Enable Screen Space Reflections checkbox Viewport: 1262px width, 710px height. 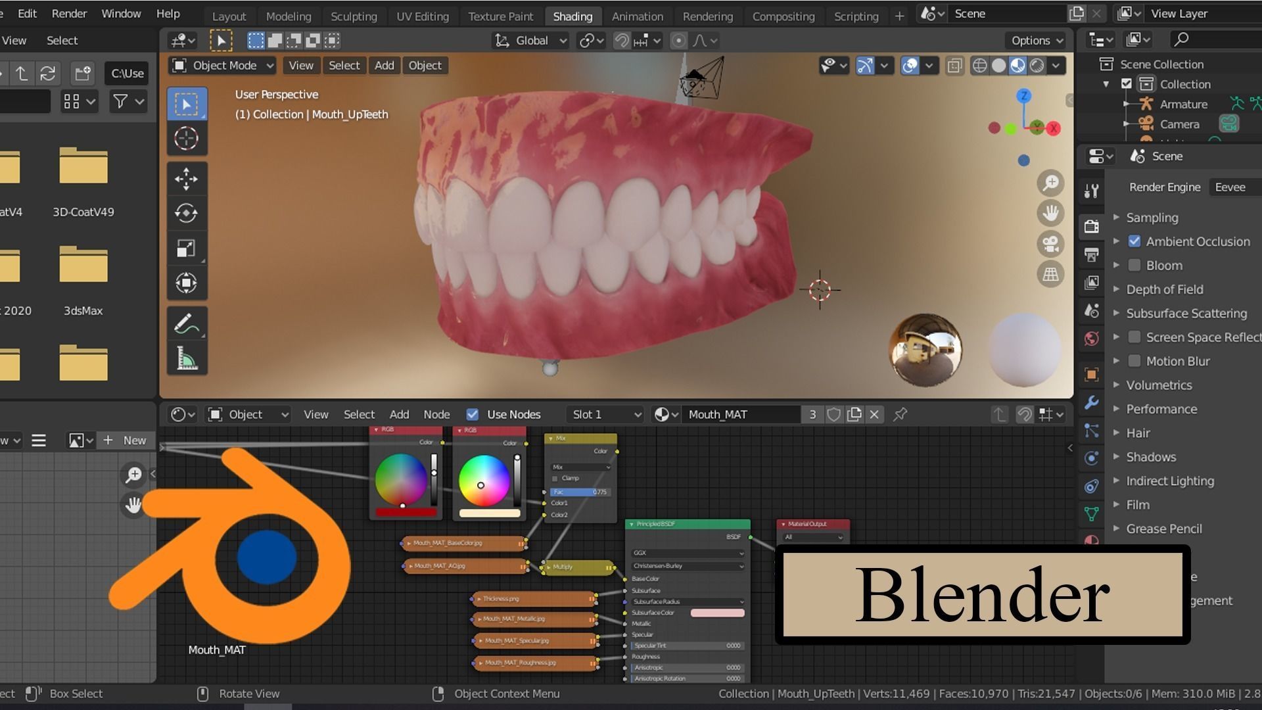1134,337
